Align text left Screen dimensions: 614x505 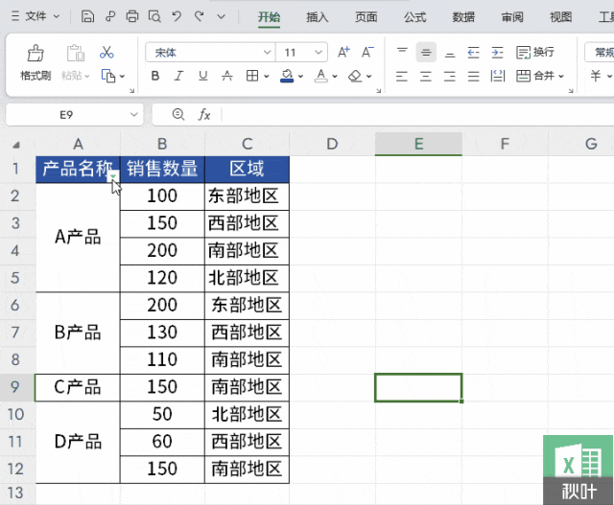pos(402,76)
